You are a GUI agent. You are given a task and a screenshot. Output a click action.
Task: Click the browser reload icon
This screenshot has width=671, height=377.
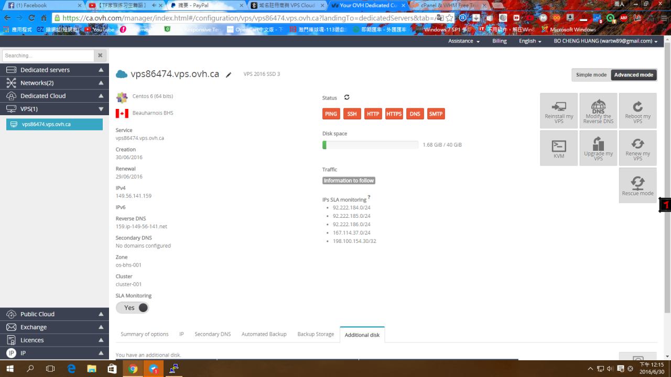pos(31,18)
